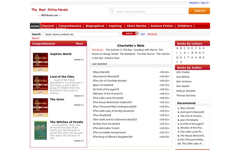
Task: Open The Giver title link
Action: [x=57, y=99]
